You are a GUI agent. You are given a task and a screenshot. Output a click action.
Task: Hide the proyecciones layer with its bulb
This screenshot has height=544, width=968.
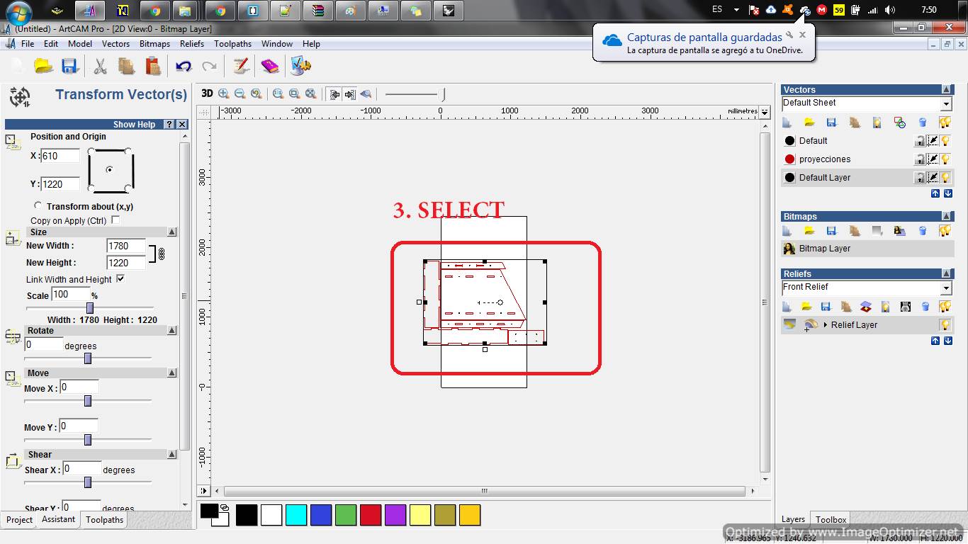[x=945, y=159]
